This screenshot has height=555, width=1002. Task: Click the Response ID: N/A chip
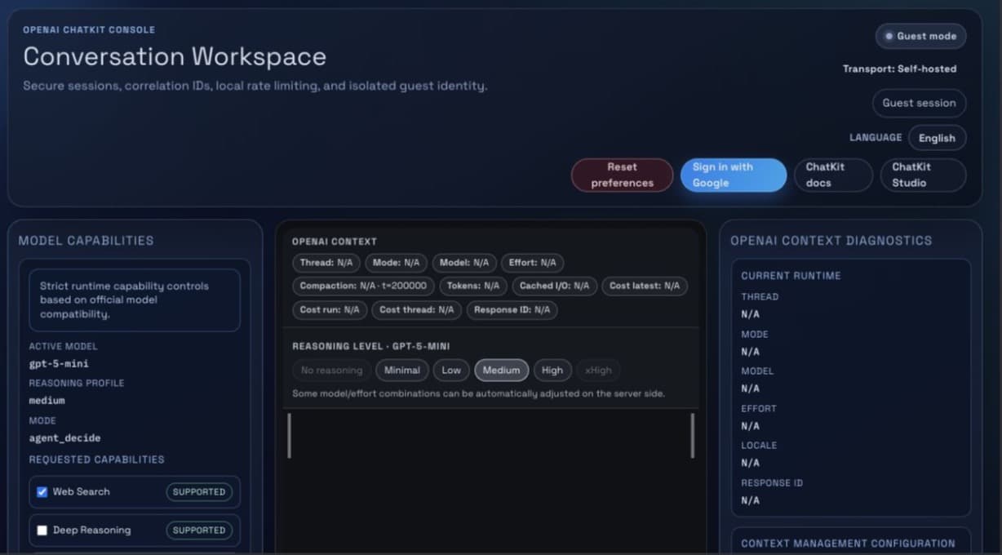[x=512, y=310]
